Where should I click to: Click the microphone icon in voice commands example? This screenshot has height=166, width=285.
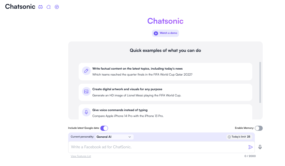tap(86, 112)
